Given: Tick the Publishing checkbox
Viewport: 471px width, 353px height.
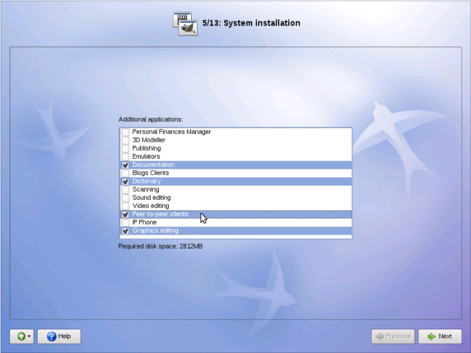Looking at the screenshot, I should pyautogui.click(x=126, y=148).
